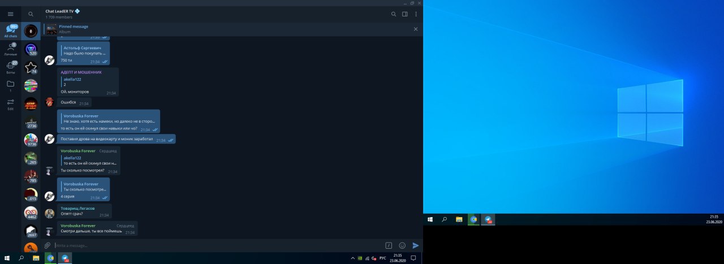The image size is (724, 264).
Task: Switch to Chrome on left monitor taskbar
Action: (50, 258)
